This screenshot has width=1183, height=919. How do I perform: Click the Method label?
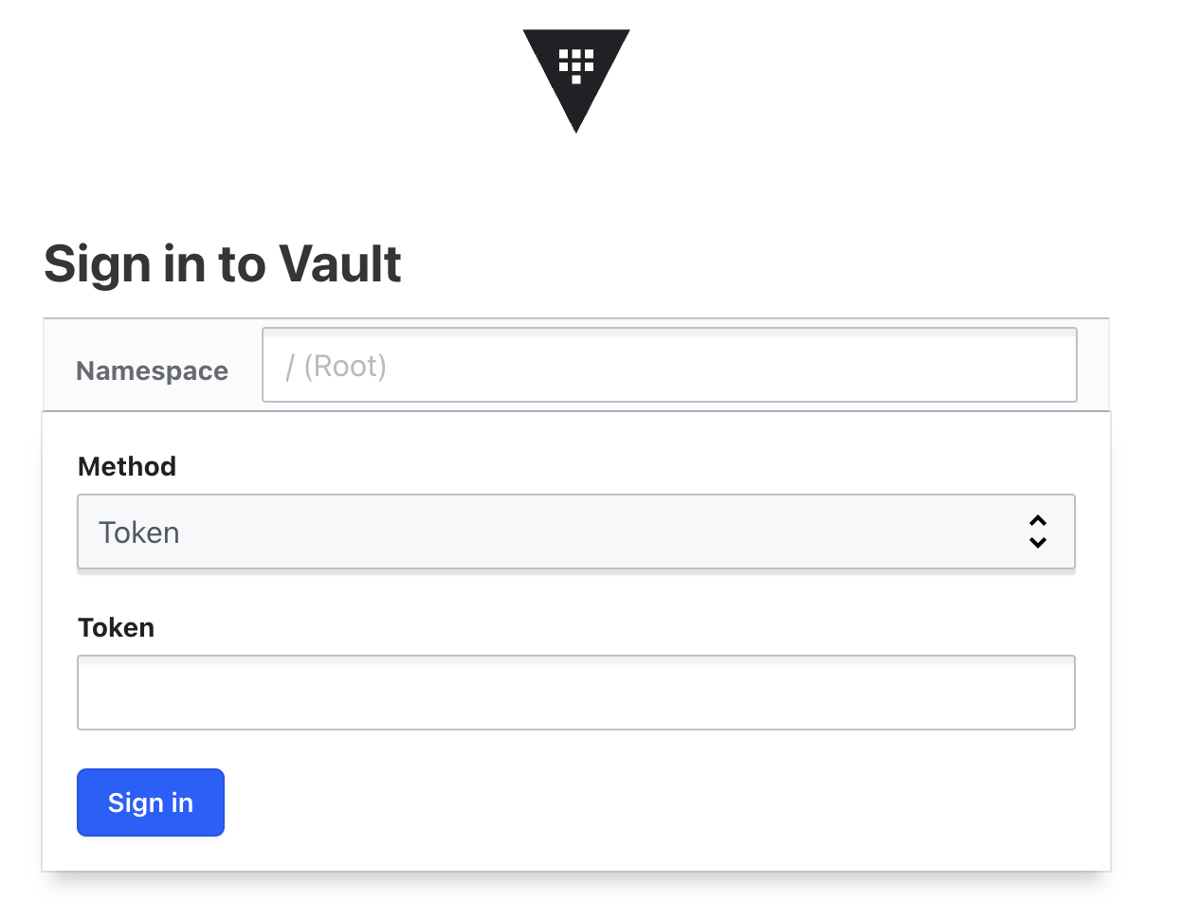click(127, 466)
